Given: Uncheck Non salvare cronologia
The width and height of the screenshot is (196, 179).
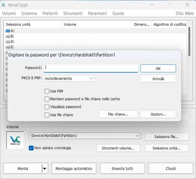Looking at the screenshot, I should 31,148.
